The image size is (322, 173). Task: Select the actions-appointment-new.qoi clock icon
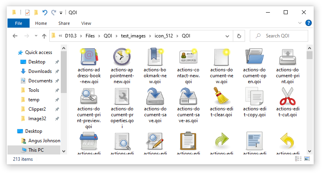coord(122,57)
